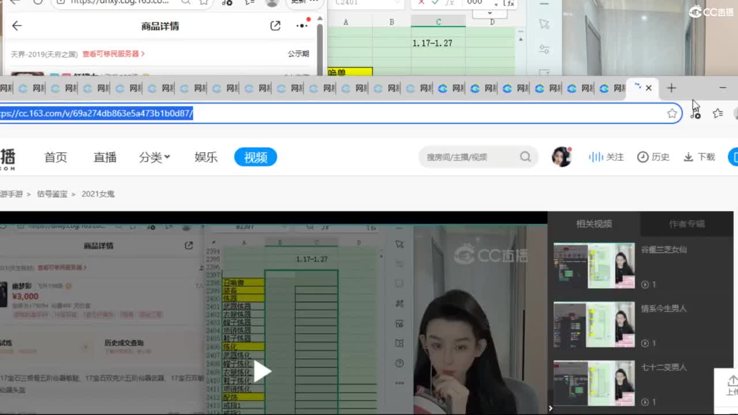
Task: Open the 谷壑兰芝女仙 video thumbnail
Action: [594, 266]
